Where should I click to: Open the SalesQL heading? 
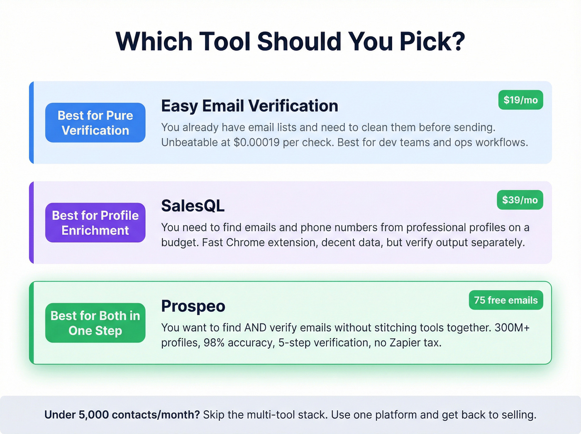coord(193,206)
